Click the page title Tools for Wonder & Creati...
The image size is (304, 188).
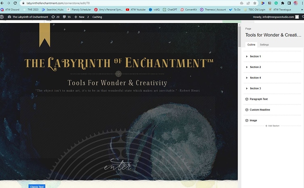pos(273,35)
